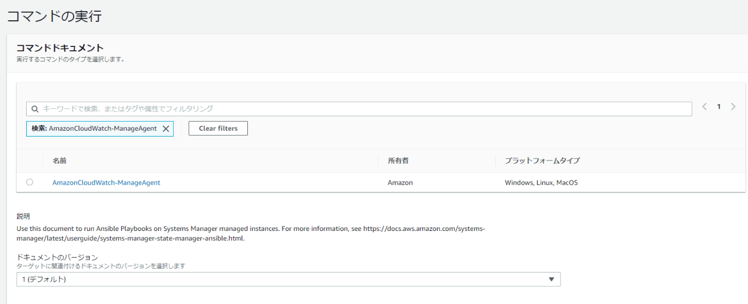
Task: Go to next page arrow
Action: pos(733,107)
